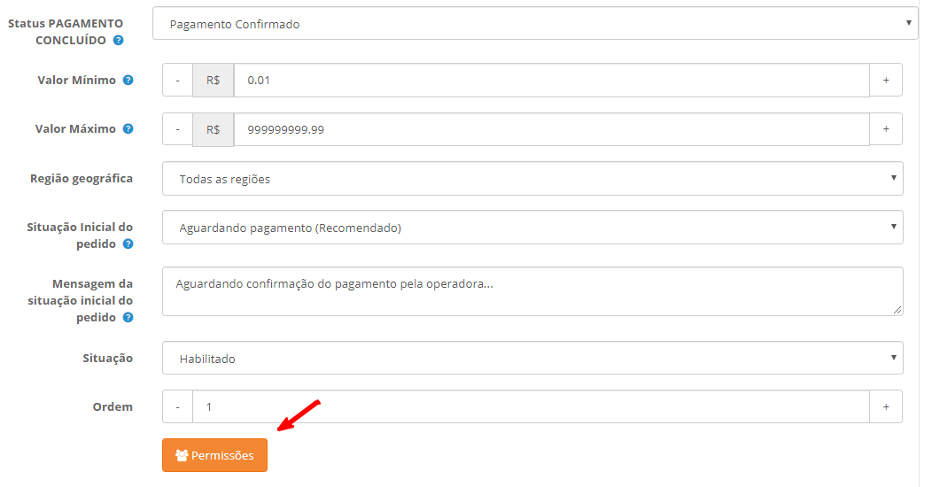The height and width of the screenshot is (487, 932).
Task: Increase Ordem value with plus button
Action: [x=886, y=406]
